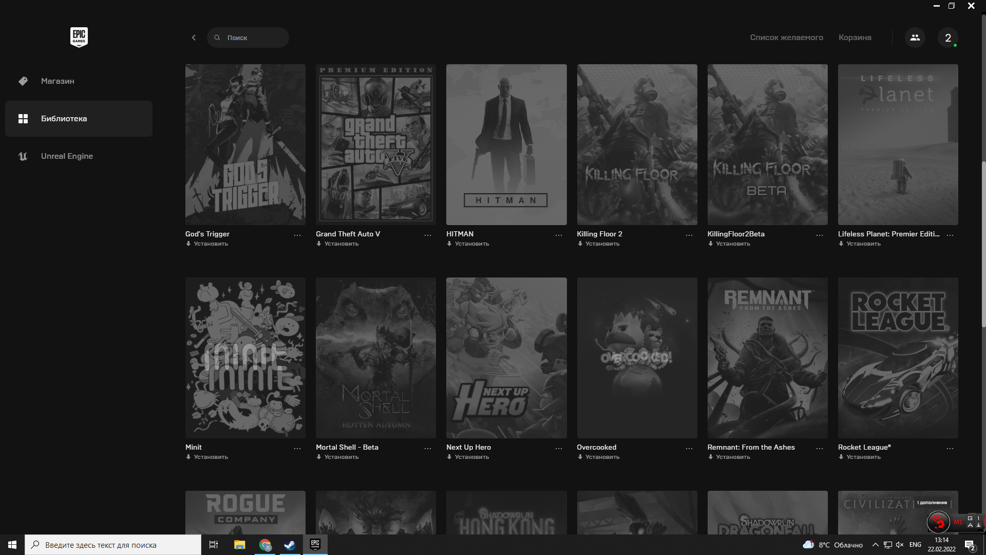The height and width of the screenshot is (555, 986).
Task: Click the library grid icon
Action: 23,119
